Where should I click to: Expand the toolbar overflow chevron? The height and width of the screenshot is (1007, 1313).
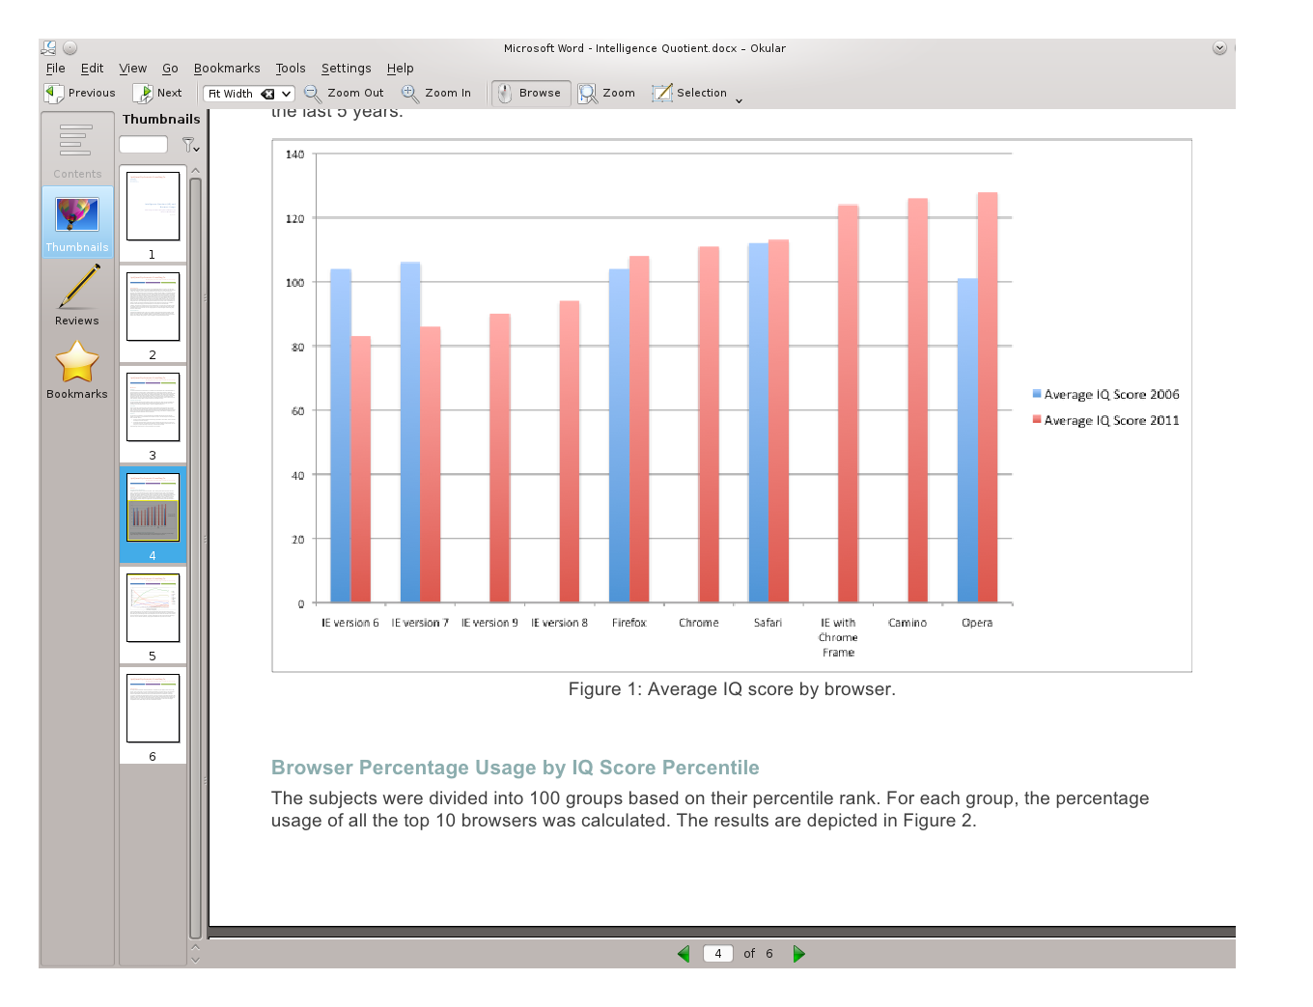740,99
